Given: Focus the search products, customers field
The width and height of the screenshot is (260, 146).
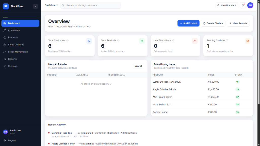Looking at the screenshot, I should tap(91, 5).
